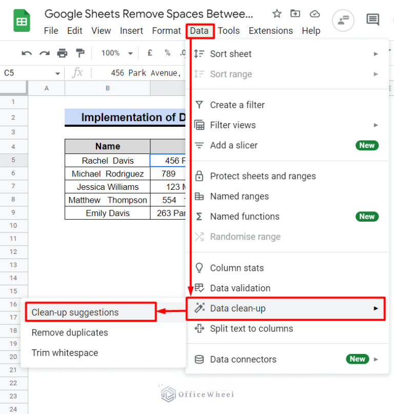Viewport: 394px width, 414px height.
Task: Click the Google Sheets home logo
Action: tap(22, 22)
